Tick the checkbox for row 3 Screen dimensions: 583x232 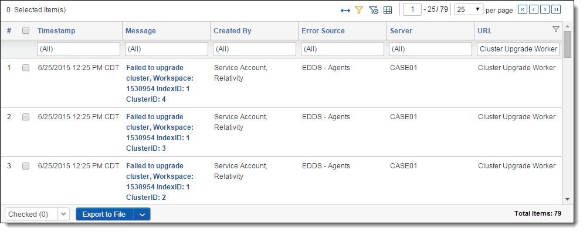coord(26,166)
